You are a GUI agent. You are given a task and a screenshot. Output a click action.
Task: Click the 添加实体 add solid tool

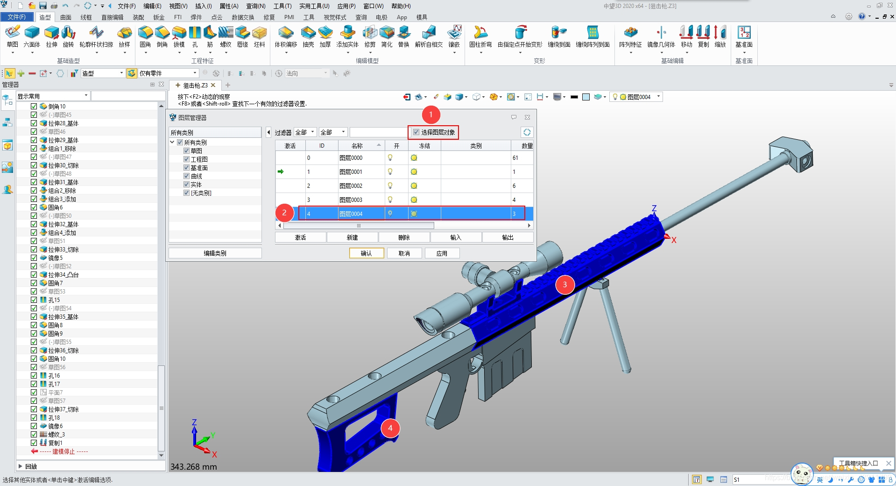347,36
